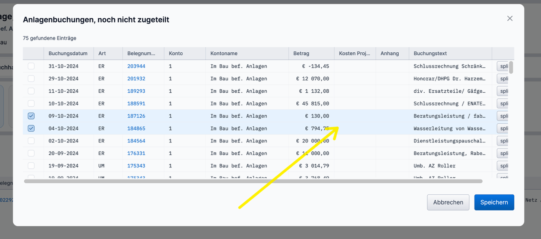Tick checkbox for row dated 11-10-2024

click(31, 91)
